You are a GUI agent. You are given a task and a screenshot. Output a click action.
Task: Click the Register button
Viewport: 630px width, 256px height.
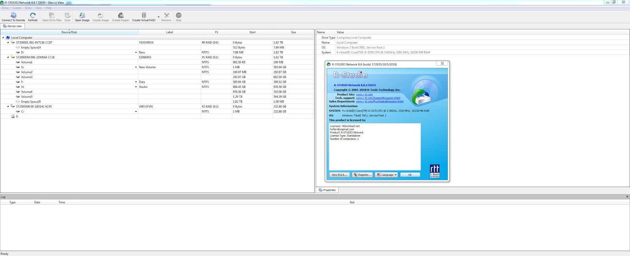[362, 175]
